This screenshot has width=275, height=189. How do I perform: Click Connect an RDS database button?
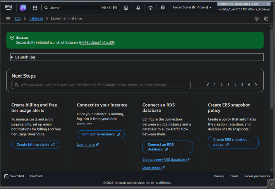pos(168,147)
